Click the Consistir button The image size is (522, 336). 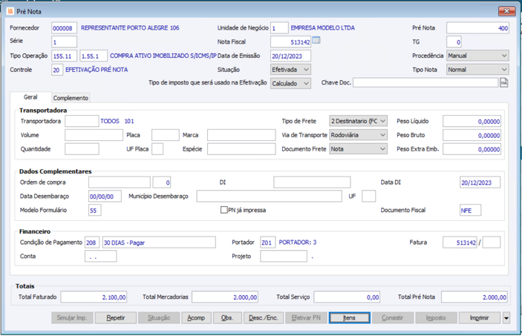pyautogui.click(x=393, y=317)
